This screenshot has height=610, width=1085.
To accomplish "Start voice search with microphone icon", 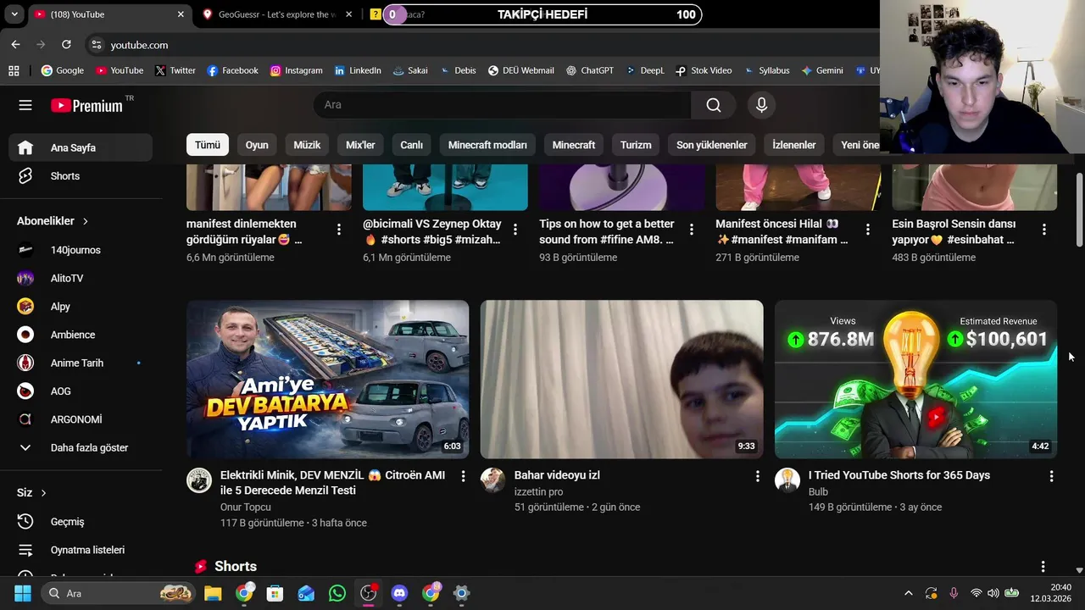I will pos(761,105).
